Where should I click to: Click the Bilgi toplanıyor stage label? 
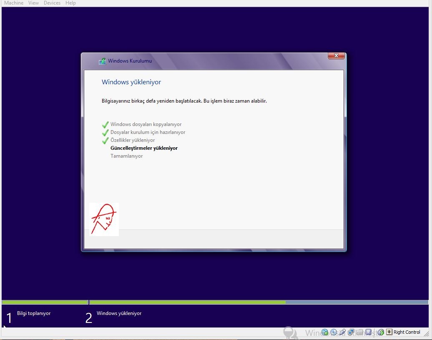point(34,313)
